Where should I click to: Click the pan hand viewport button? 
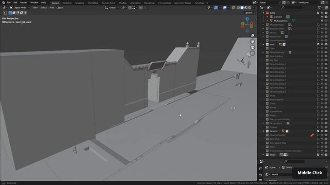tap(252, 42)
